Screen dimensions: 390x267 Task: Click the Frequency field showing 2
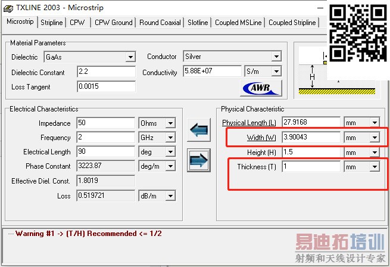[106, 137]
